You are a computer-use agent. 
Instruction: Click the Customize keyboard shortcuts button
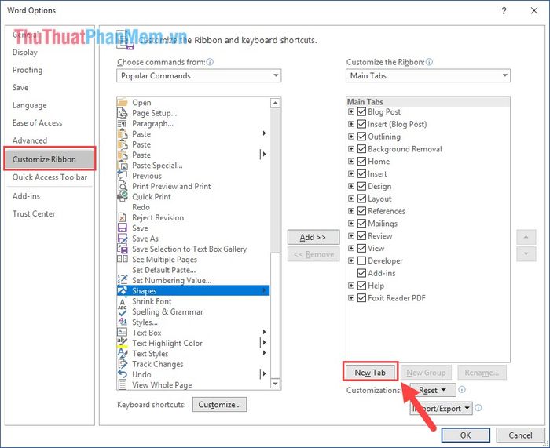pyautogui.click(x=219, y=405)
